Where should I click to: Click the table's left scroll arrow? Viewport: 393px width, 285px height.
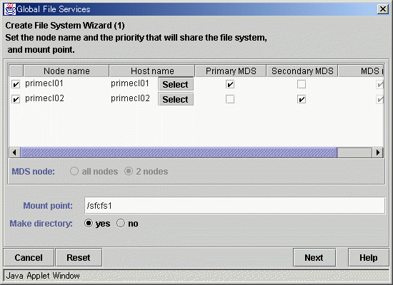pyautogui.click(x=14, y=152)
